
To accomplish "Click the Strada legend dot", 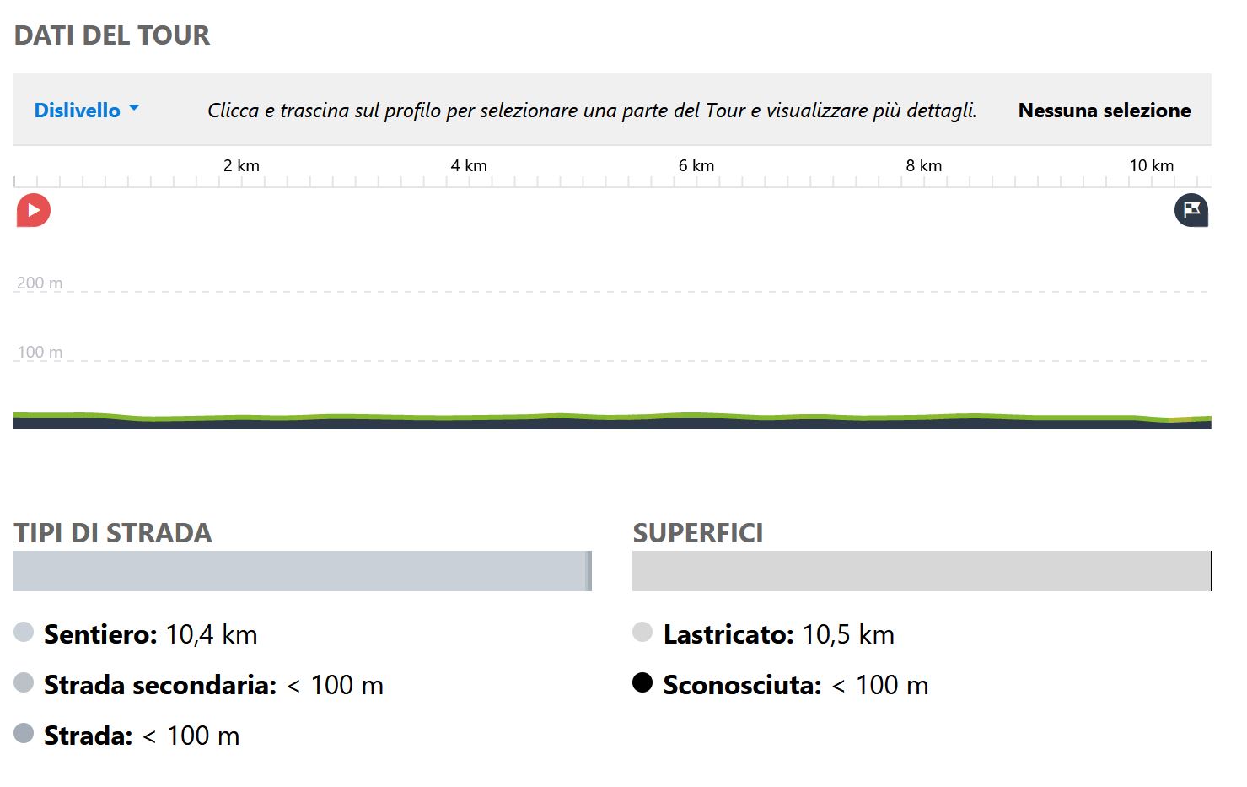I will pyautogui.click(x=24, y=733).
